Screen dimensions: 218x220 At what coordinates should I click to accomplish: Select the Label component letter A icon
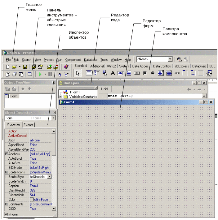(x=113, y=73)
